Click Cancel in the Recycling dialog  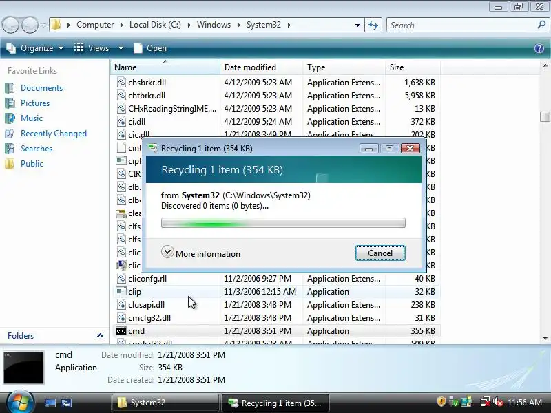380,253
